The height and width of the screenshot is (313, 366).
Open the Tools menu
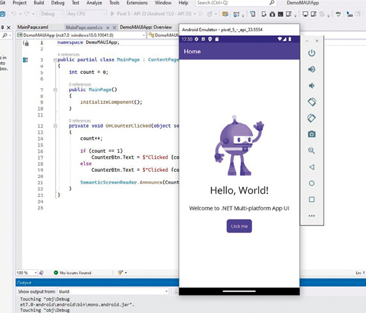[114, 3]
